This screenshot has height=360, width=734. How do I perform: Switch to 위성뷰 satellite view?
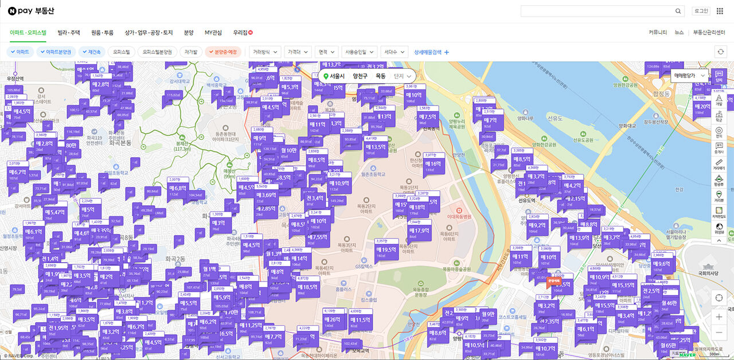[x=719, y=228]
